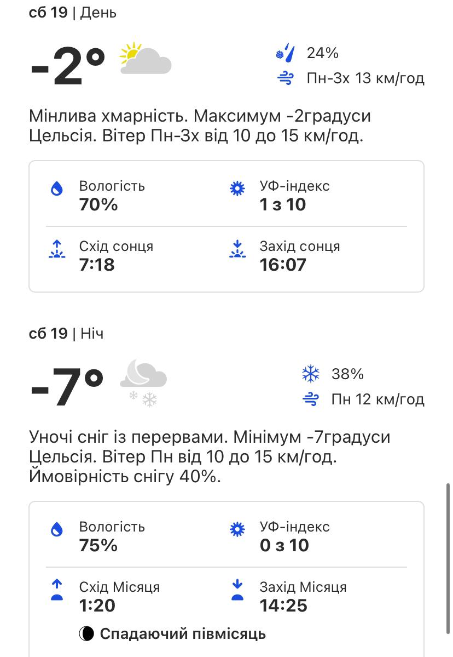
Task: Click the moonset arrow icon
Action: click(x=237, y=590)
